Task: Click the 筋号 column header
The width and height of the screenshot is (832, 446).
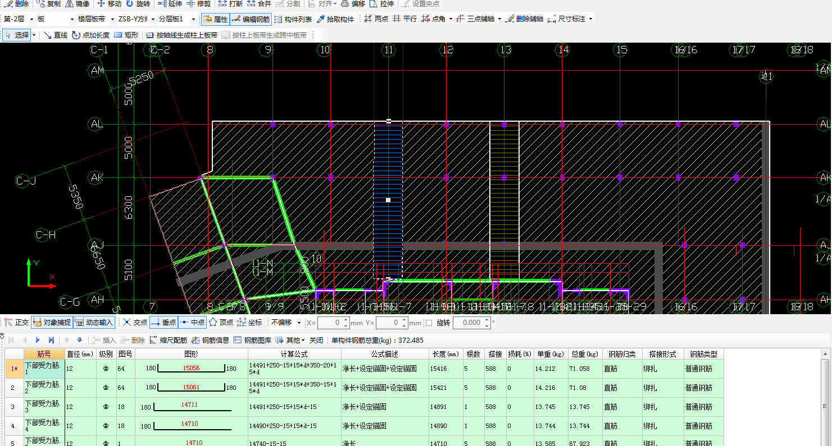Action: (x=44, y=354)
